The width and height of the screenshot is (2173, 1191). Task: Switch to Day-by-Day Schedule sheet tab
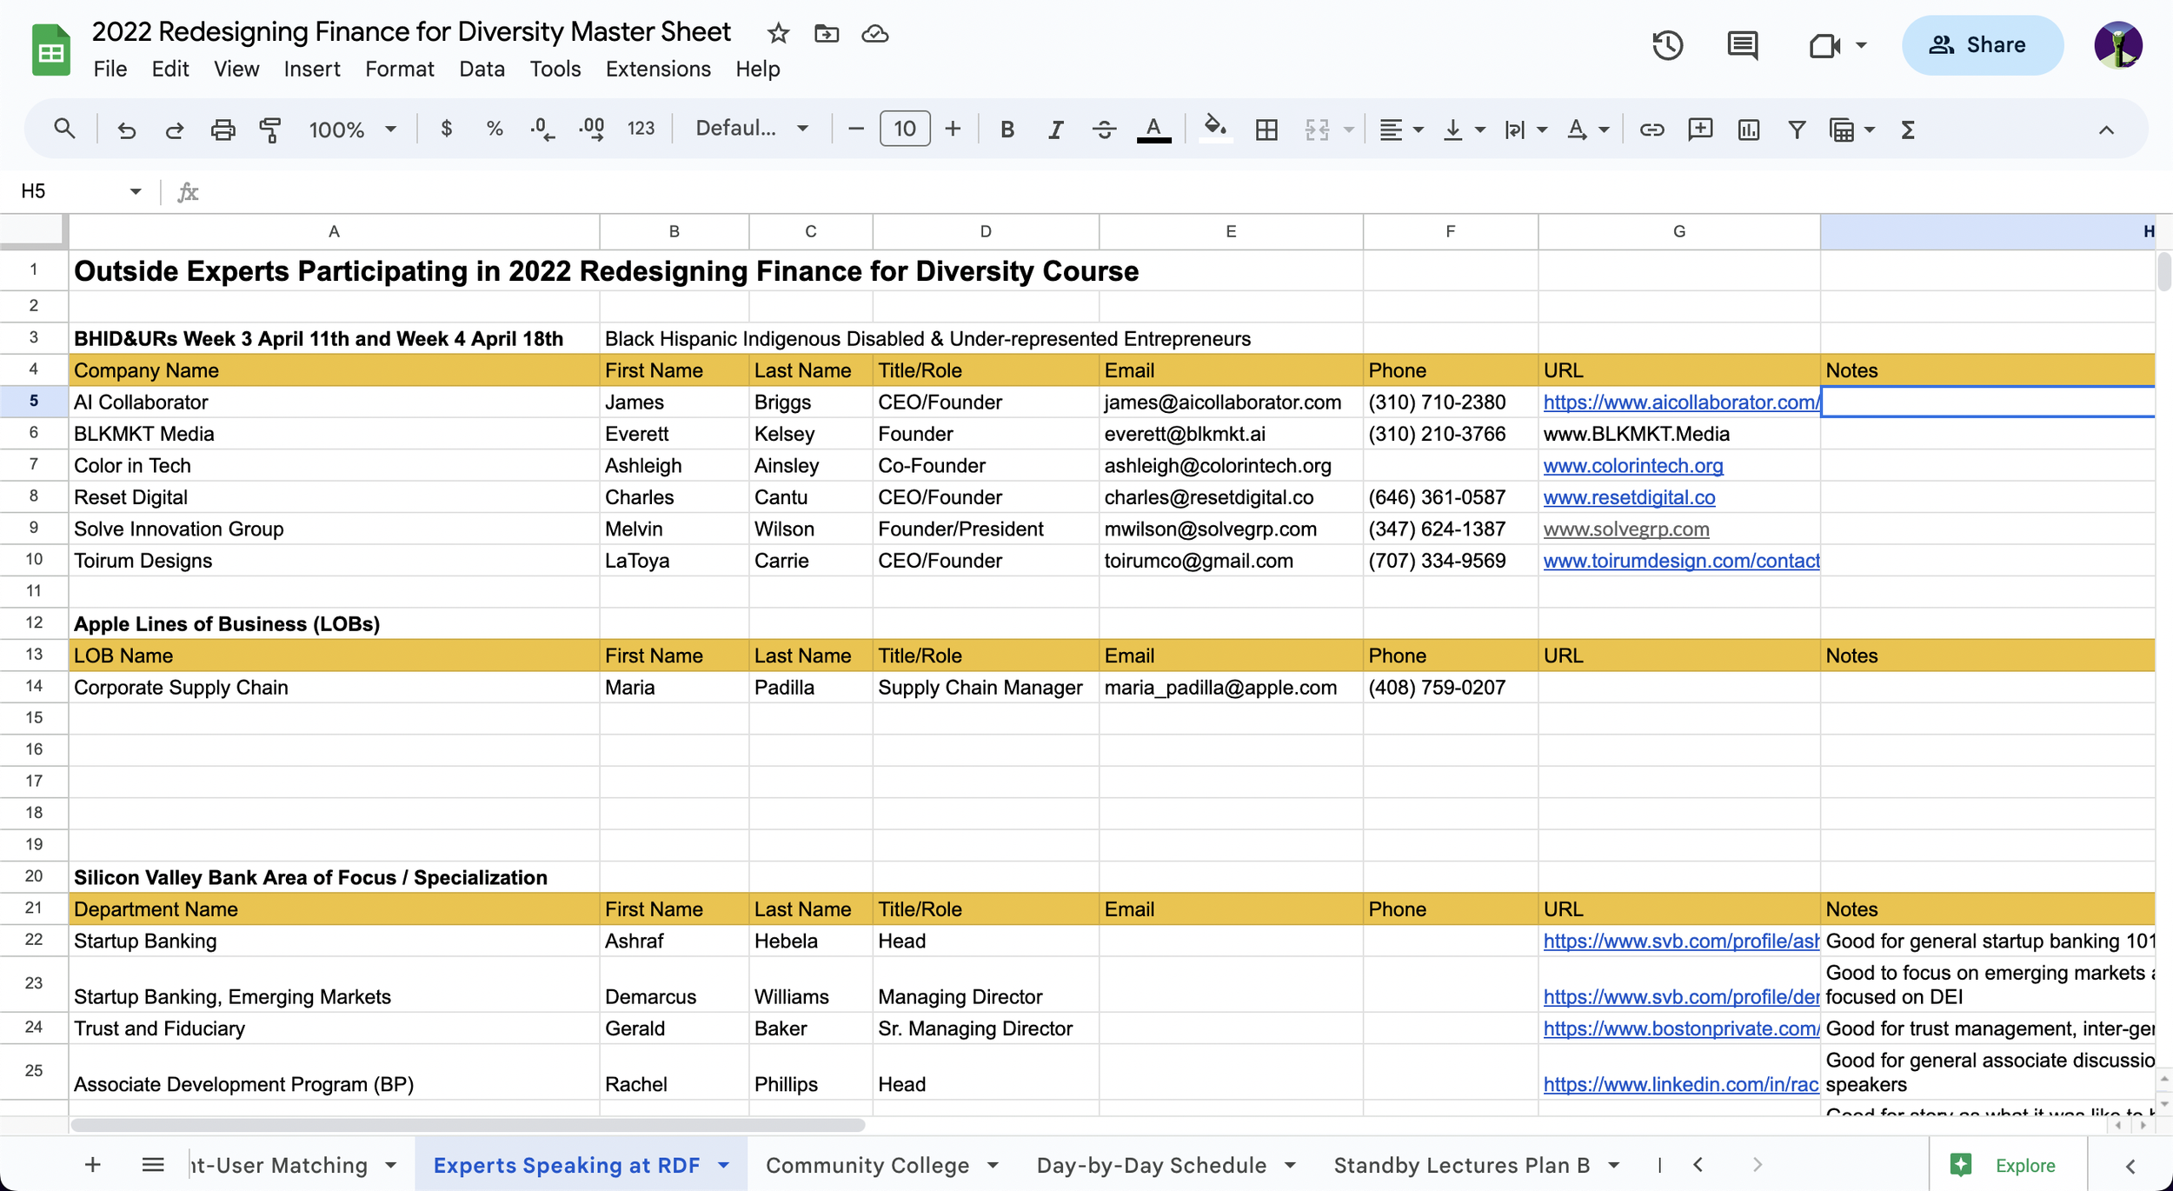click(1152, 1165)
